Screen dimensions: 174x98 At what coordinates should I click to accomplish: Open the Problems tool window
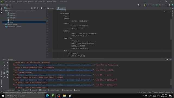point(33,90)
